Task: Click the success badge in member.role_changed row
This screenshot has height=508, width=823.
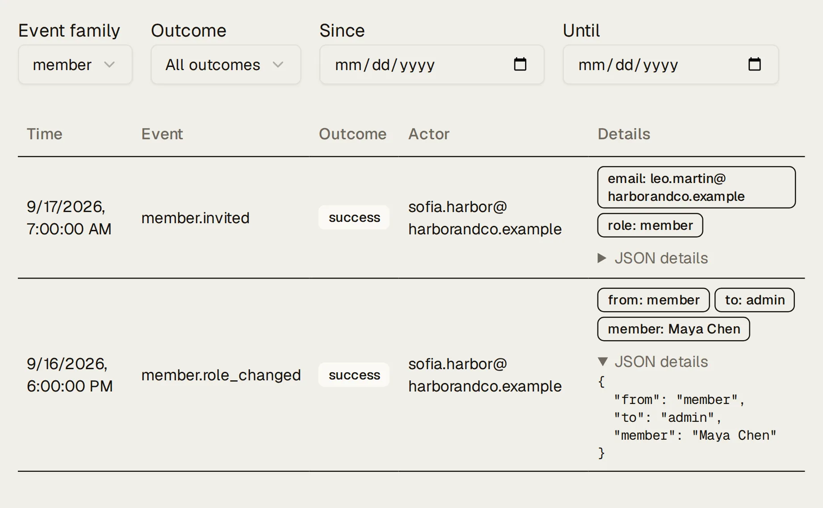Action: tap(354, 375)
